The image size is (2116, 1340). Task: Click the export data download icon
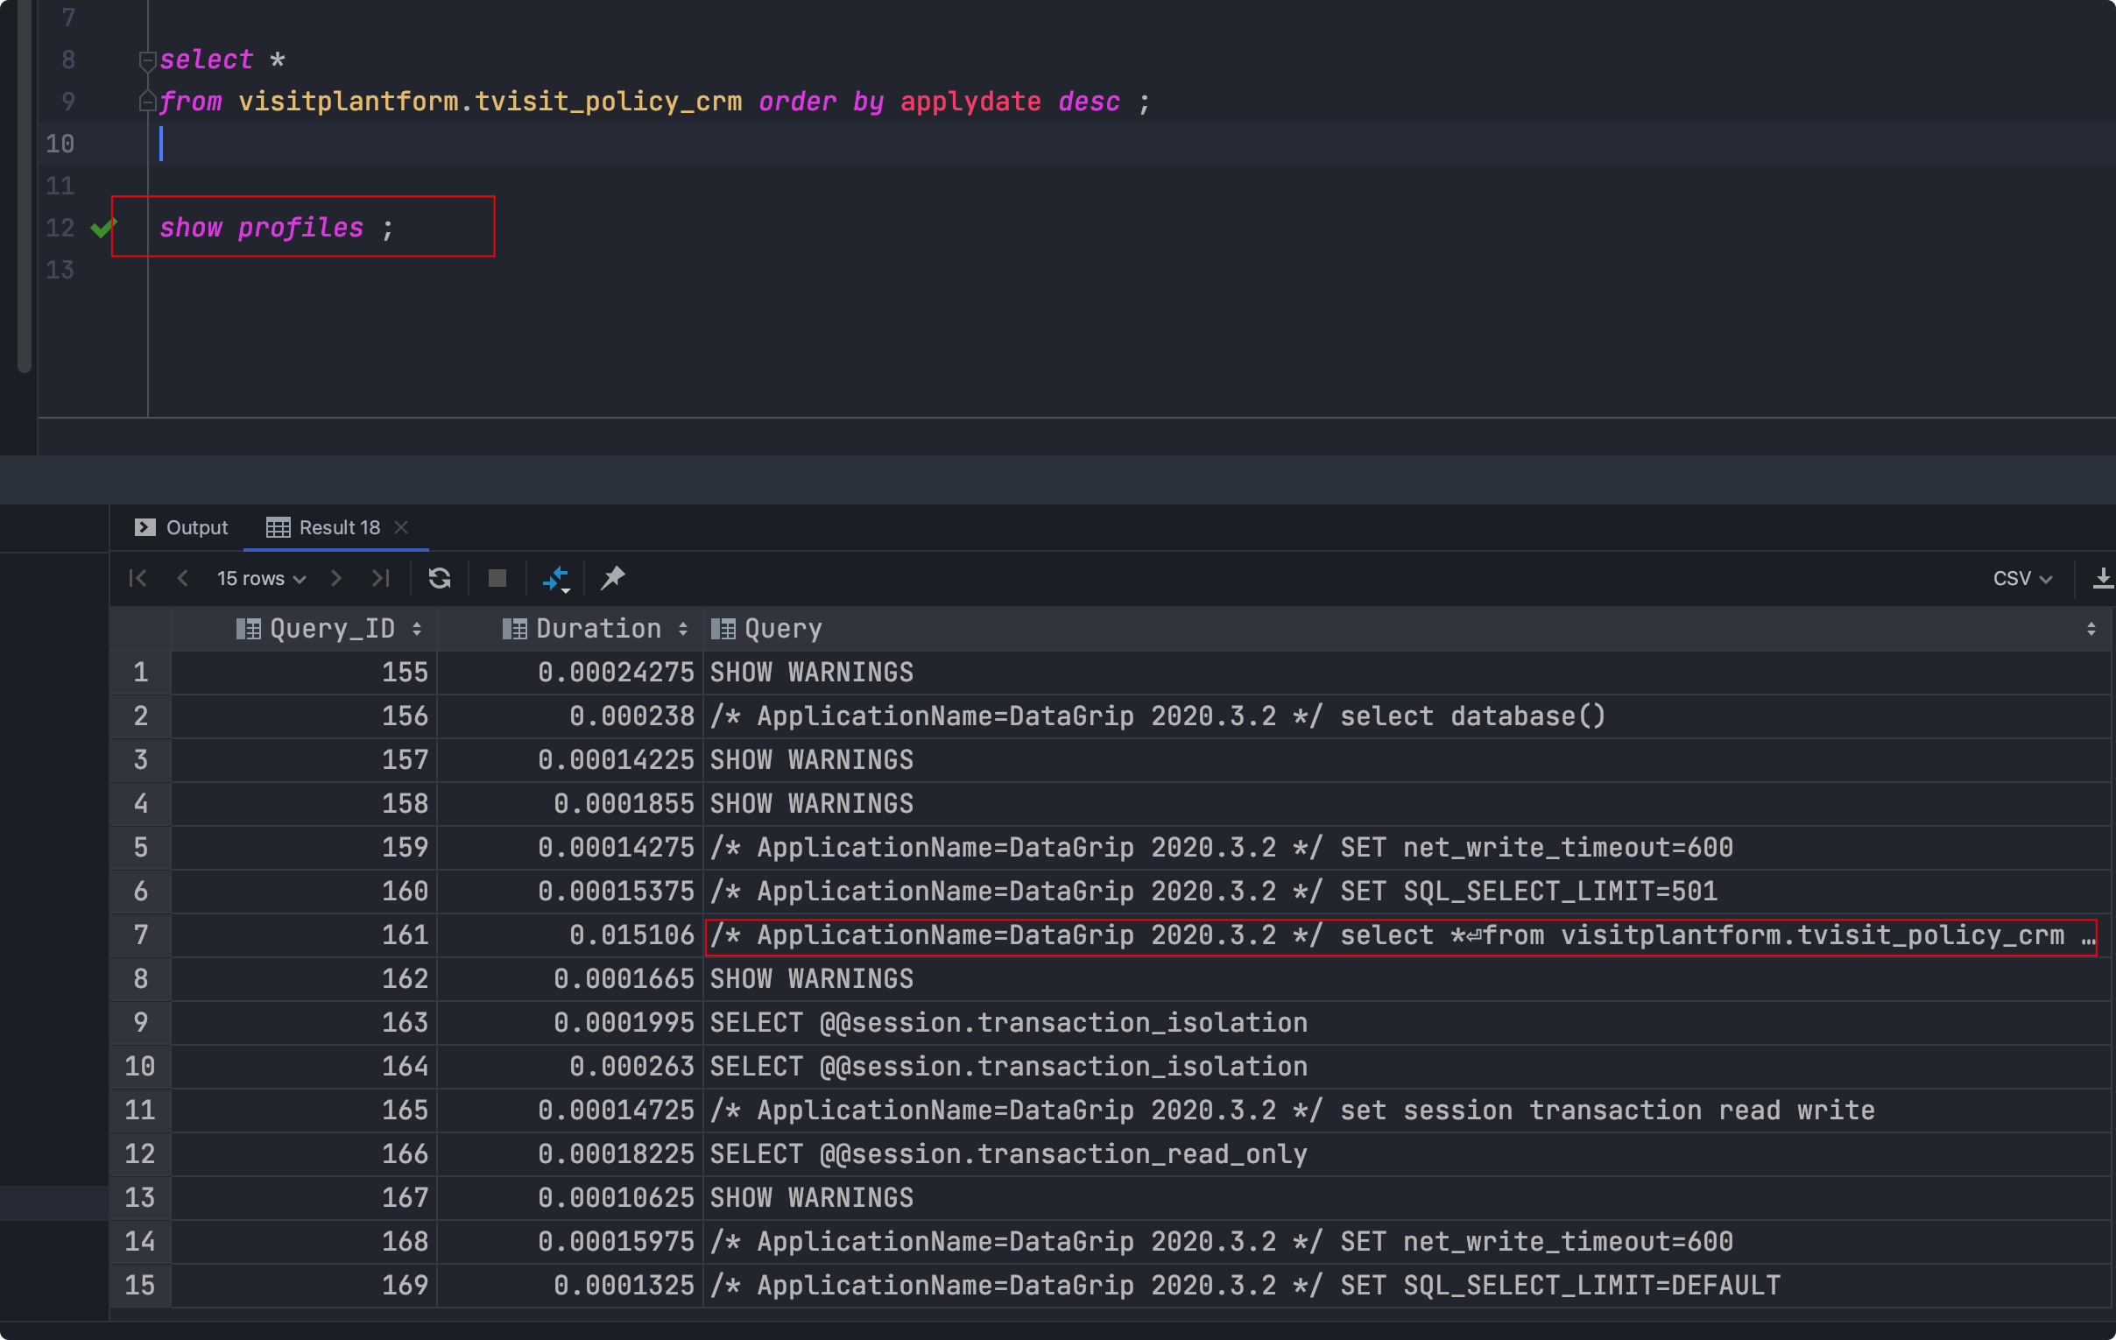coord(2102,578)
